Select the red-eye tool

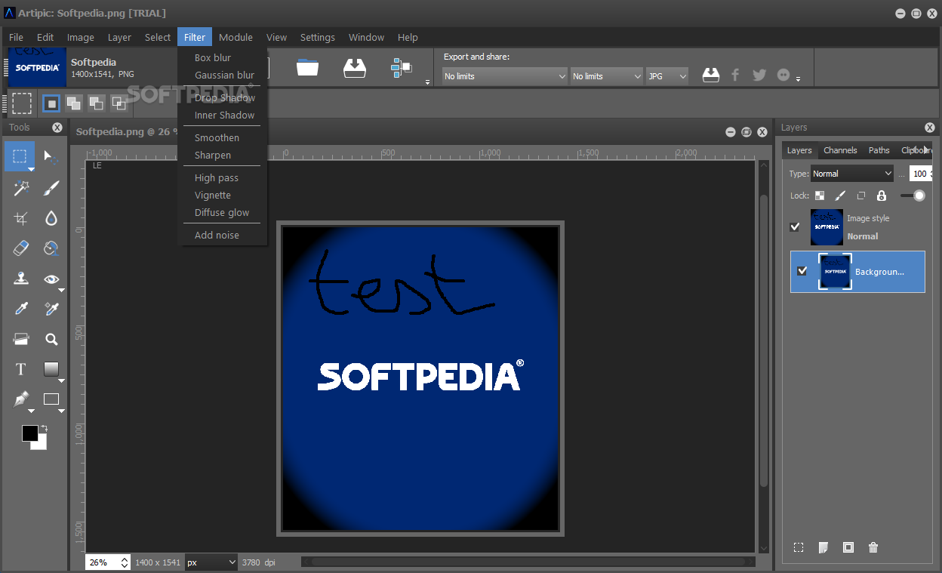coord(51,279)
